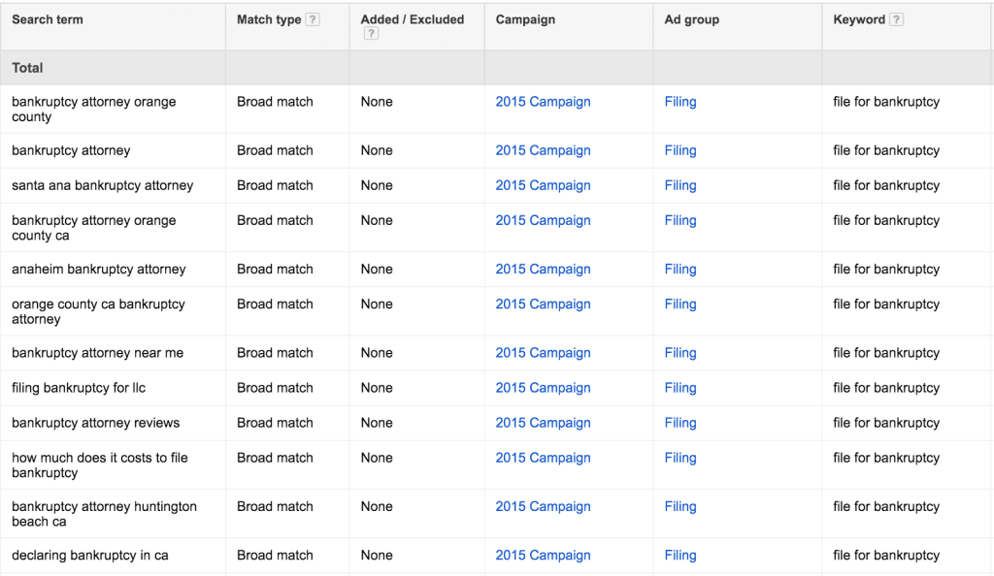The image size is (994, 576).
Task: Open Filing ad group for declaring bankruptcy in ca
Action: [680, 555]
